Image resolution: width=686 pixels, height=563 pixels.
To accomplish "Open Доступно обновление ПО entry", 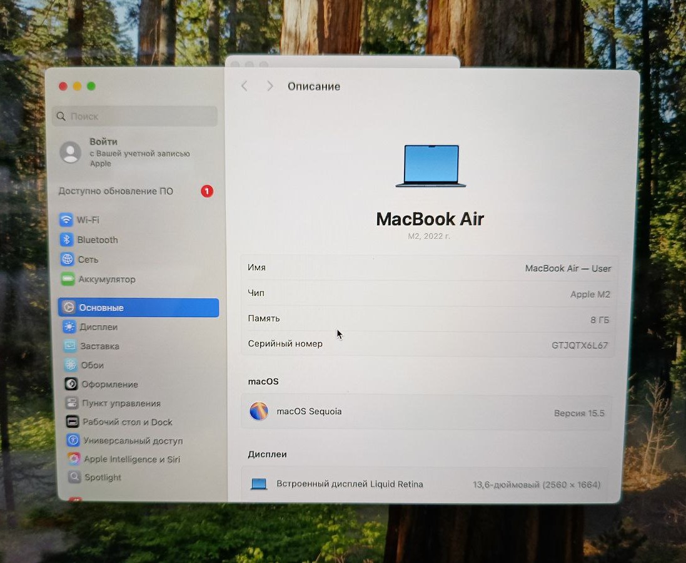I will click(136, 191).
